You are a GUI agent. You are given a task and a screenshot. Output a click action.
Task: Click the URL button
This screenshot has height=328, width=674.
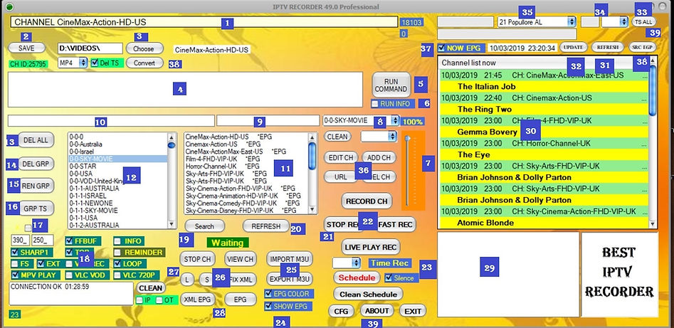(x=340, y=176)
